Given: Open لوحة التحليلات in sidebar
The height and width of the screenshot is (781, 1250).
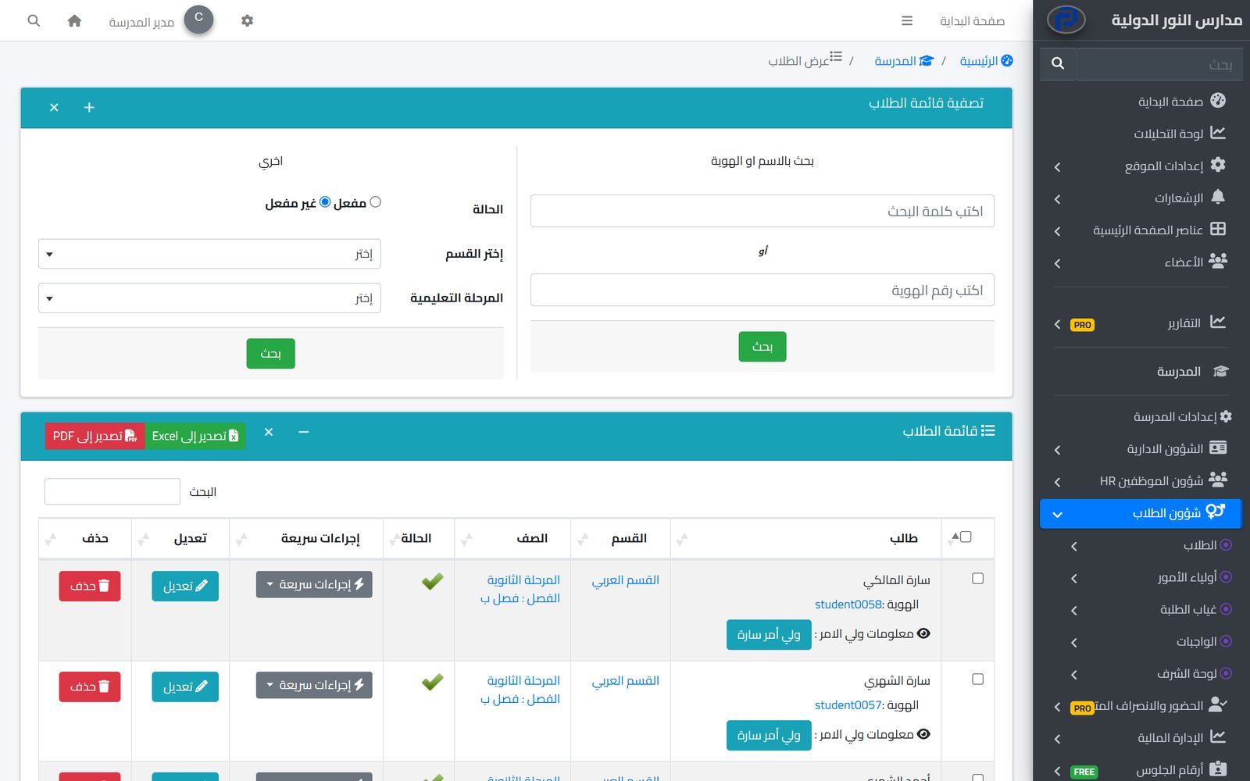Looking at the screenshot, I should [1141, 134].
